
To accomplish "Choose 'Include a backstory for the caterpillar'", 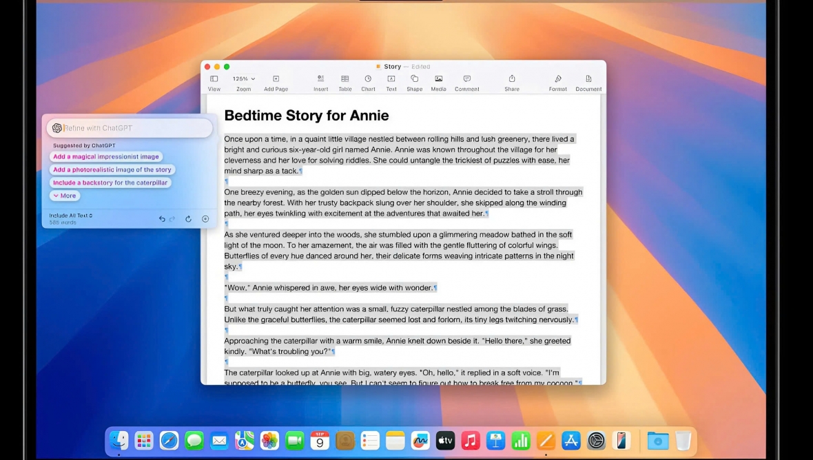I will coord(110,182).
